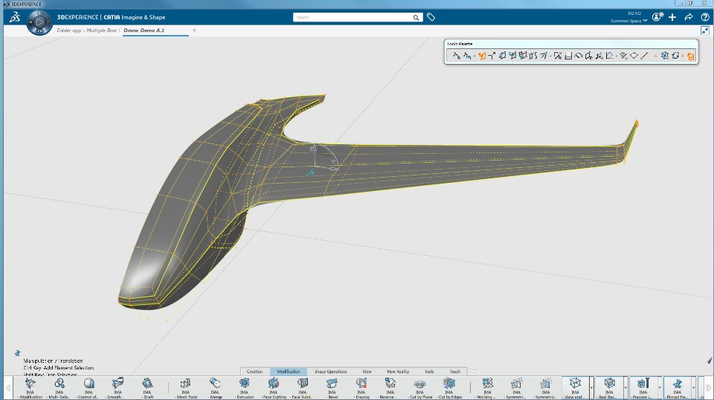This screenshot has width=714, height=400.
Task: Select the IMA Symmetric command at the right end
Action: 545,388
